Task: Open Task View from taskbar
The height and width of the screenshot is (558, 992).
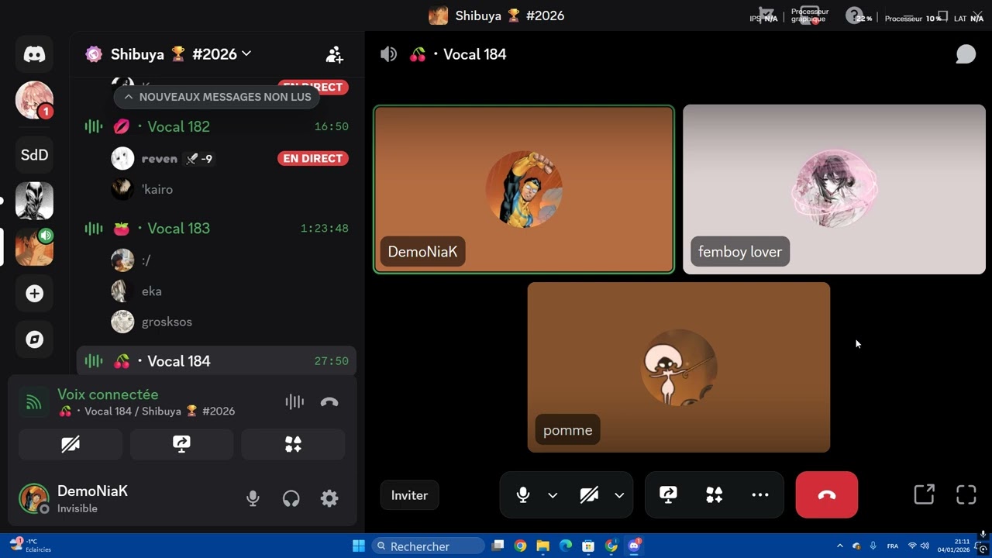Action: point(498,546)
